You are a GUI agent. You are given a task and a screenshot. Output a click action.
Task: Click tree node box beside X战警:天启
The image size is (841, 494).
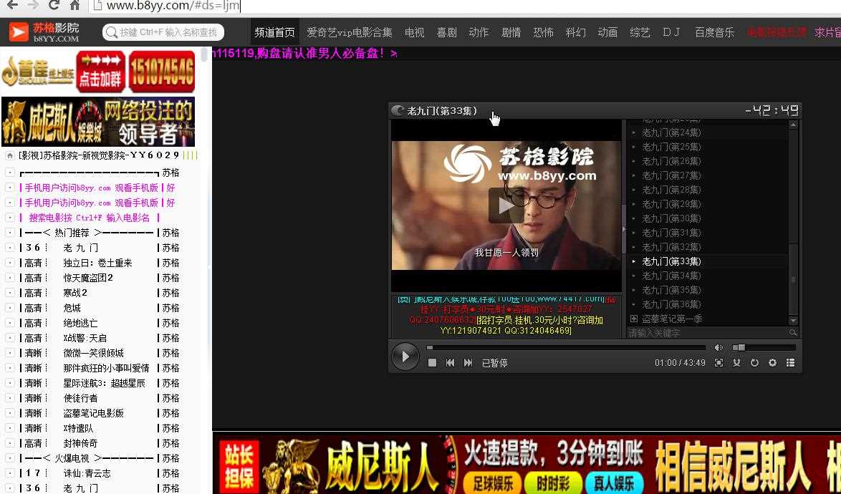pyautogui.click(x=9, y=337)
